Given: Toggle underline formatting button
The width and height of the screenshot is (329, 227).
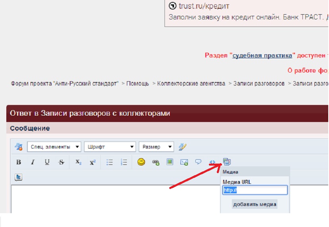Looking at the screenshot, I should pyautogui.click(x=47, y=162).
